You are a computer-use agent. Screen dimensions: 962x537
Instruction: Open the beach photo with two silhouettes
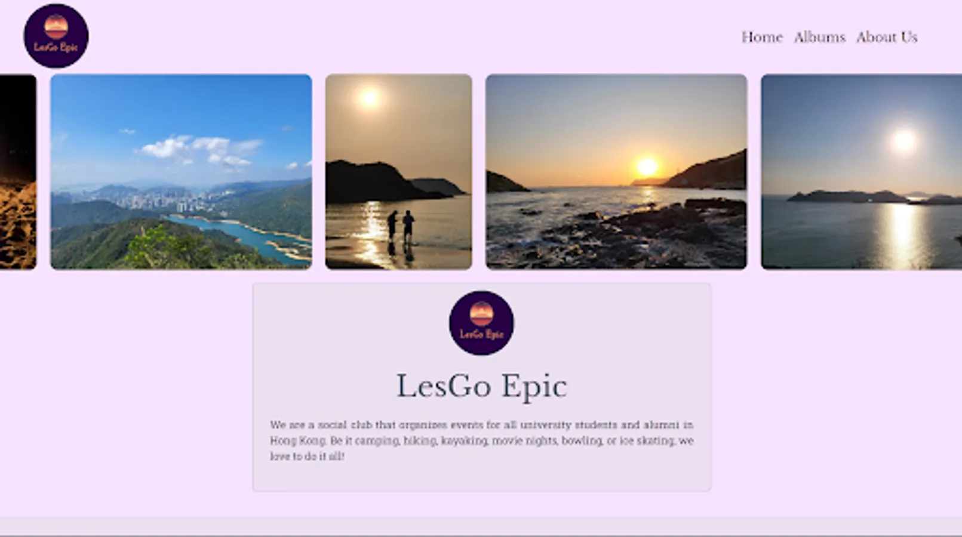[398, 172]
